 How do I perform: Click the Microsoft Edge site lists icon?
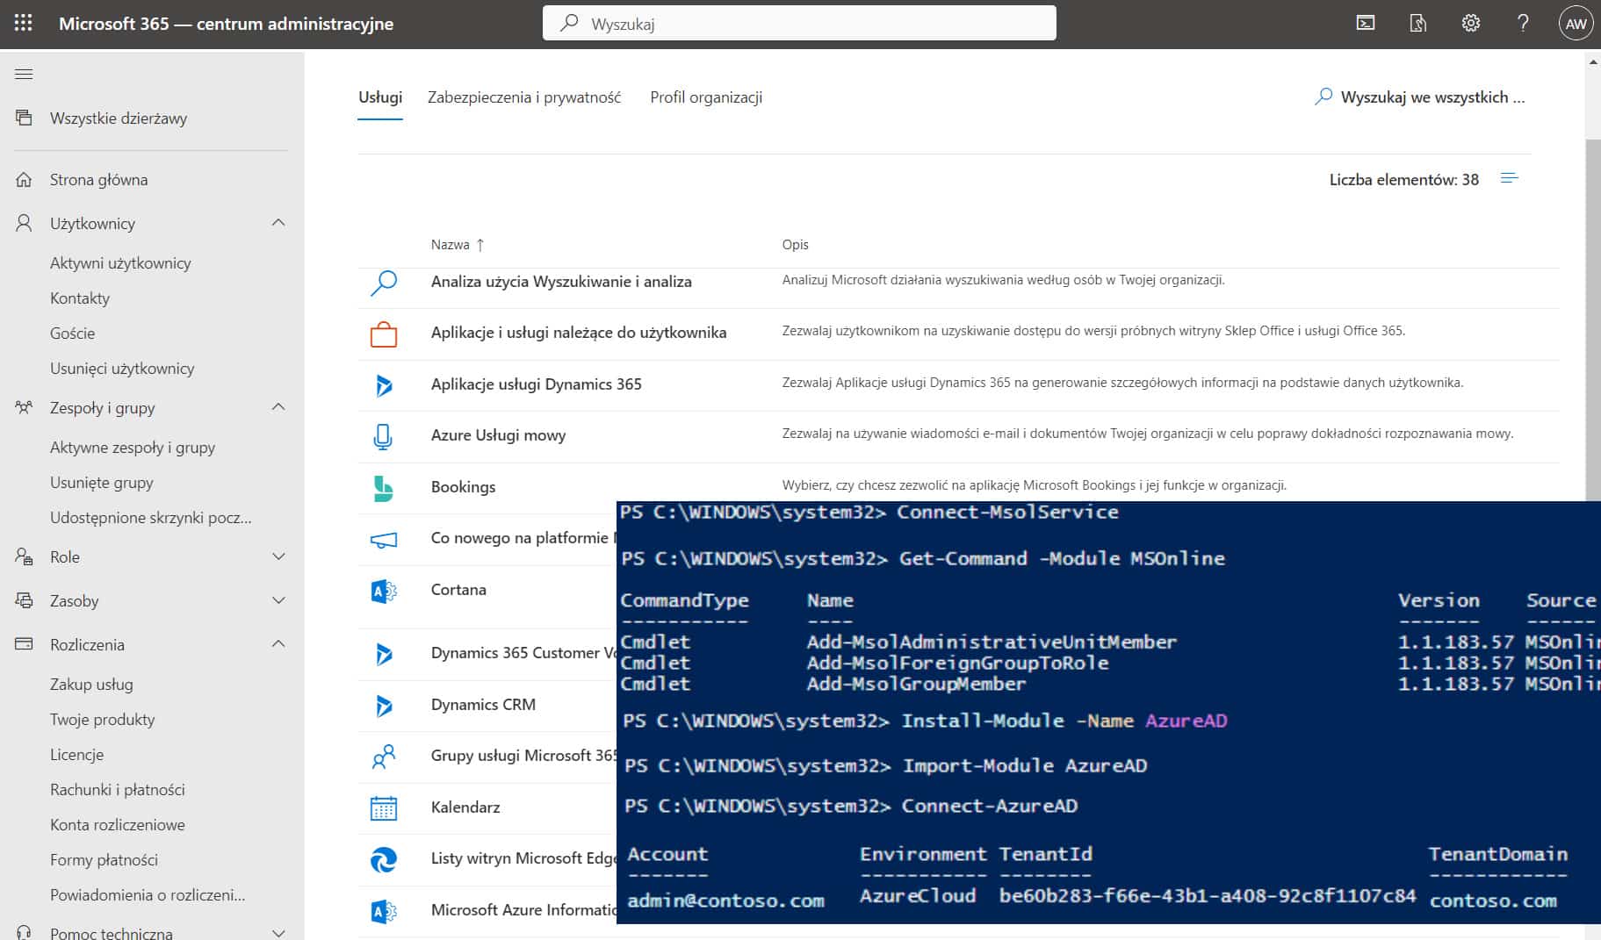384,859
